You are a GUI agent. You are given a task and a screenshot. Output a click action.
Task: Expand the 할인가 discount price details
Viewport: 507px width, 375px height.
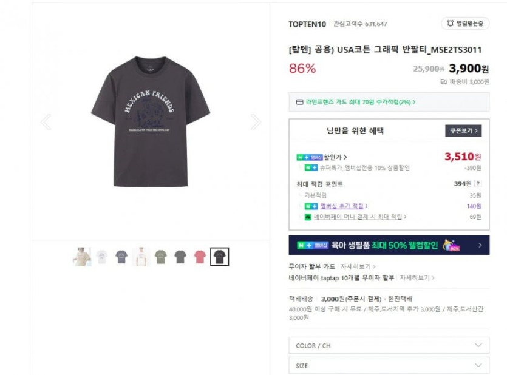coord(336,157)
